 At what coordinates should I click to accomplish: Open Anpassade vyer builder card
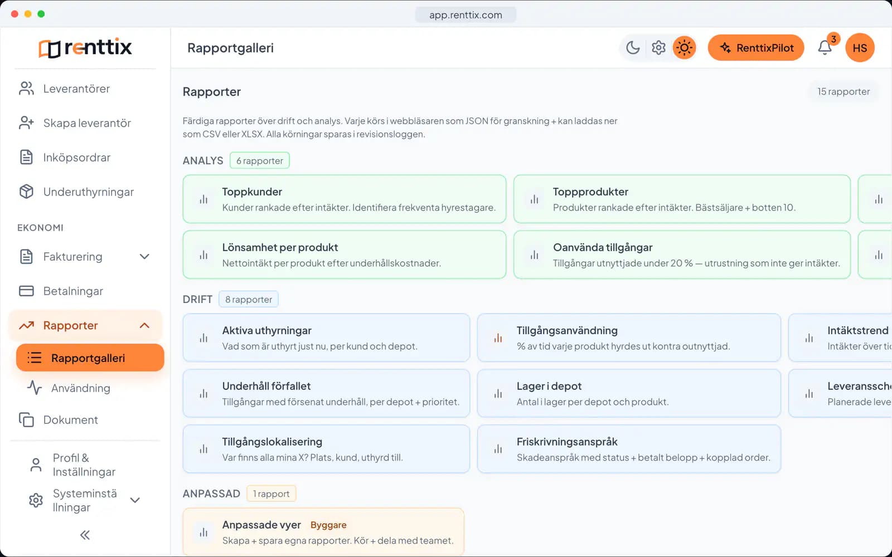(323, 532)
